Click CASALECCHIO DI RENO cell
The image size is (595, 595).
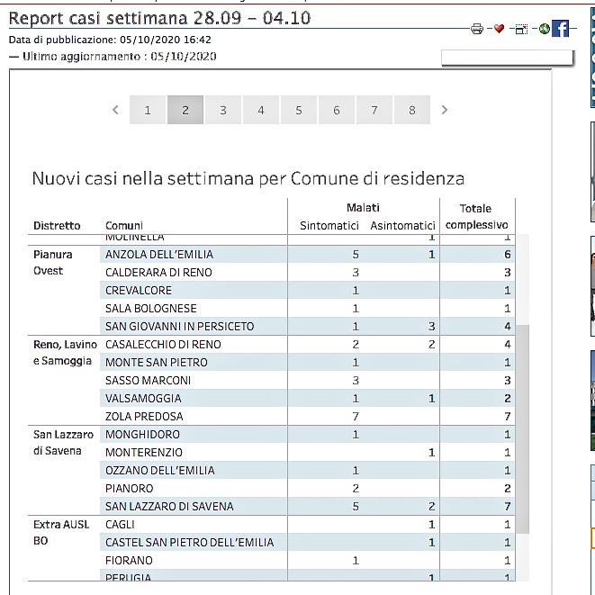click(x=163, y=345)
